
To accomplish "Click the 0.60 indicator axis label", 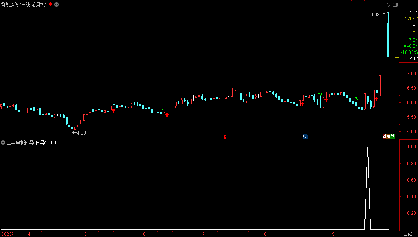I will [411, 180].
